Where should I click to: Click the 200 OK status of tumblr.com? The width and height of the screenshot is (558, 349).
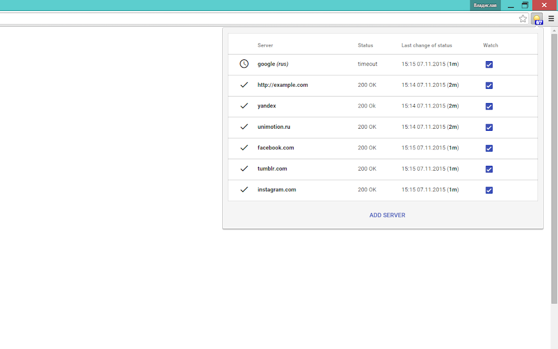click(x=367, y=169)
